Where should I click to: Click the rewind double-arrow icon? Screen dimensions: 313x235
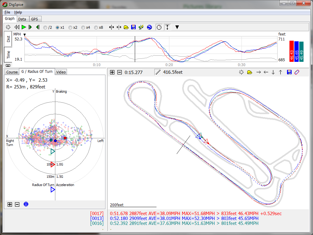tap(17, 27)
